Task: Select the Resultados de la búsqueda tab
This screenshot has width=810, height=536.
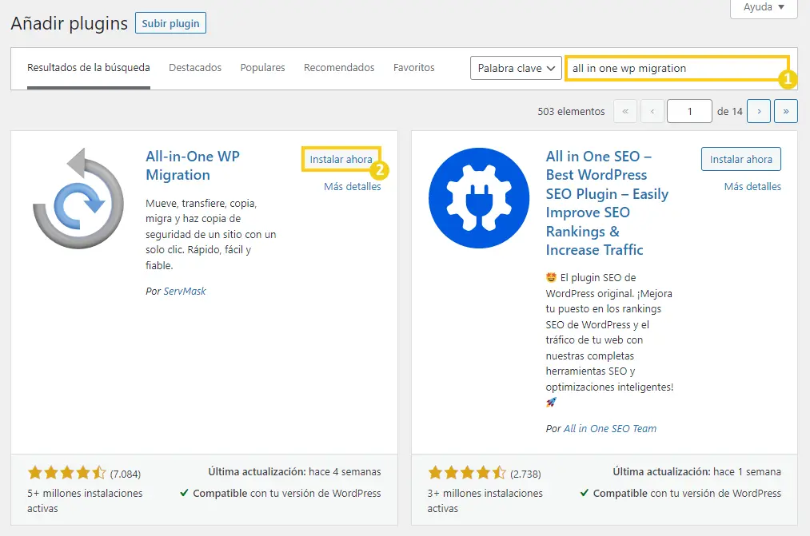Action: coord(88,68)
